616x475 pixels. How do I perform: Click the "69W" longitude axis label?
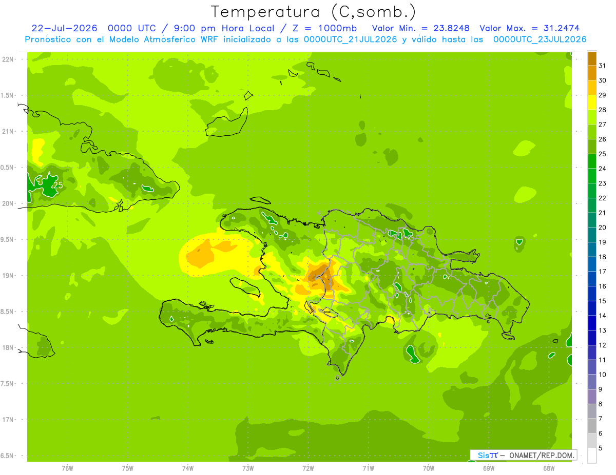click(x=488, y=468)
